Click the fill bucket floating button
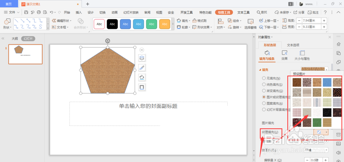The width and height of the screenshot is (344, 162). click(x=142, y=77)
